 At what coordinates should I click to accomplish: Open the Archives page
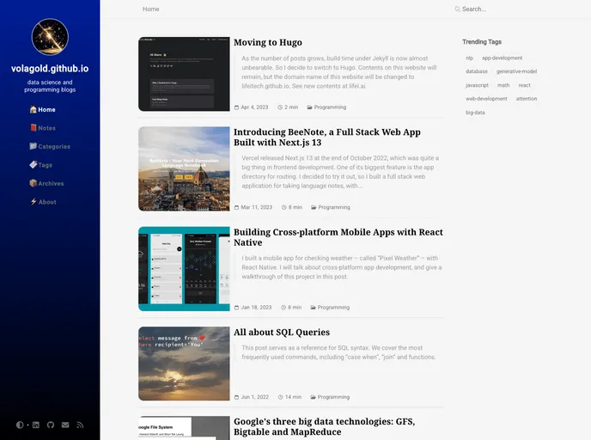(x=46, y=183)
